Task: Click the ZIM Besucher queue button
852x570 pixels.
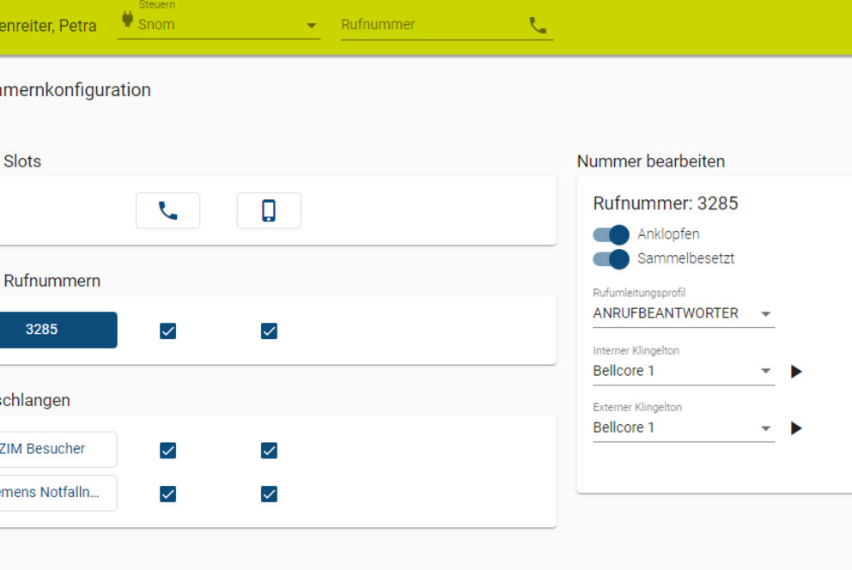Action: [x=58, y=449]
